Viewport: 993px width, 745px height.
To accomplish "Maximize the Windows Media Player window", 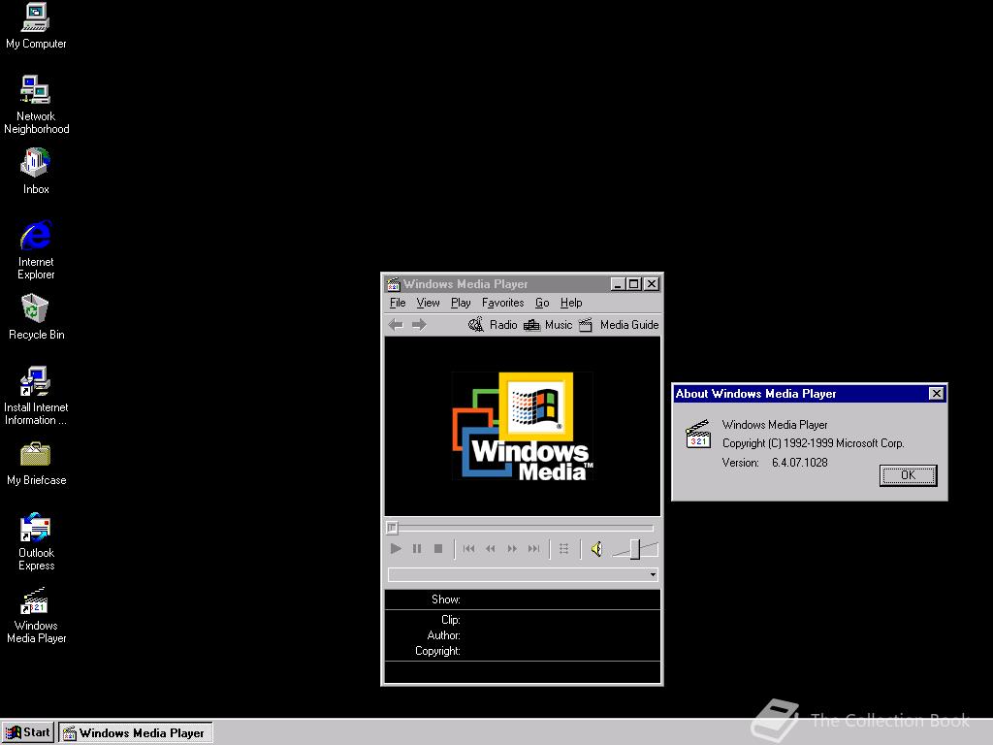I will (633, 284).
